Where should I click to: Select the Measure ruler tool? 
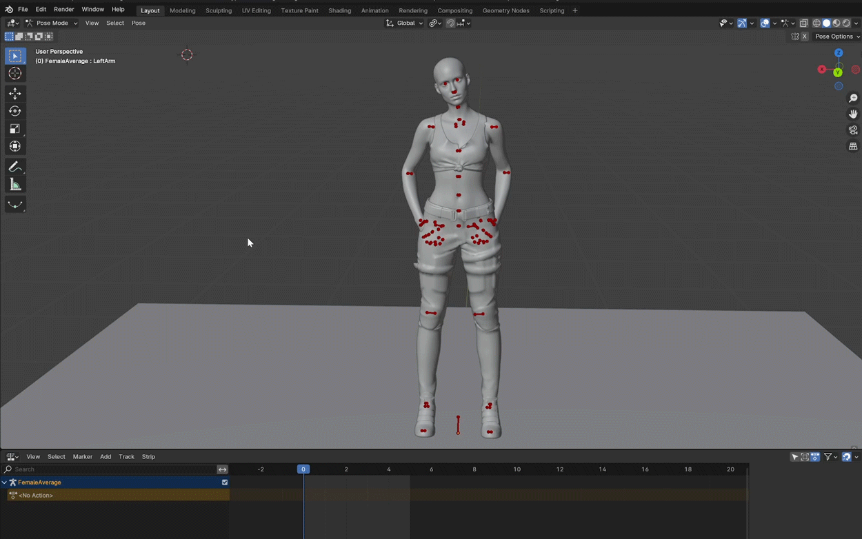pyautogui.click(x=15, y=185)
